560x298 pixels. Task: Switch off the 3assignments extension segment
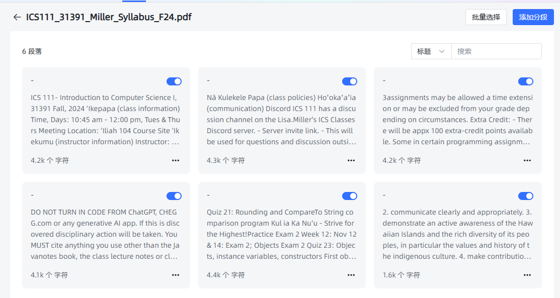(526, 81)
